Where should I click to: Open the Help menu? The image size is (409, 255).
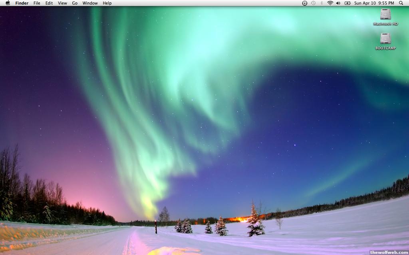(107, 3)
